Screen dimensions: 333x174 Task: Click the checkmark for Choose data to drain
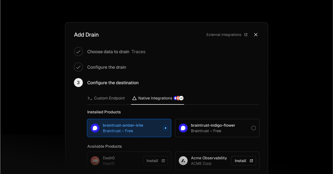[x=78, y=52]
